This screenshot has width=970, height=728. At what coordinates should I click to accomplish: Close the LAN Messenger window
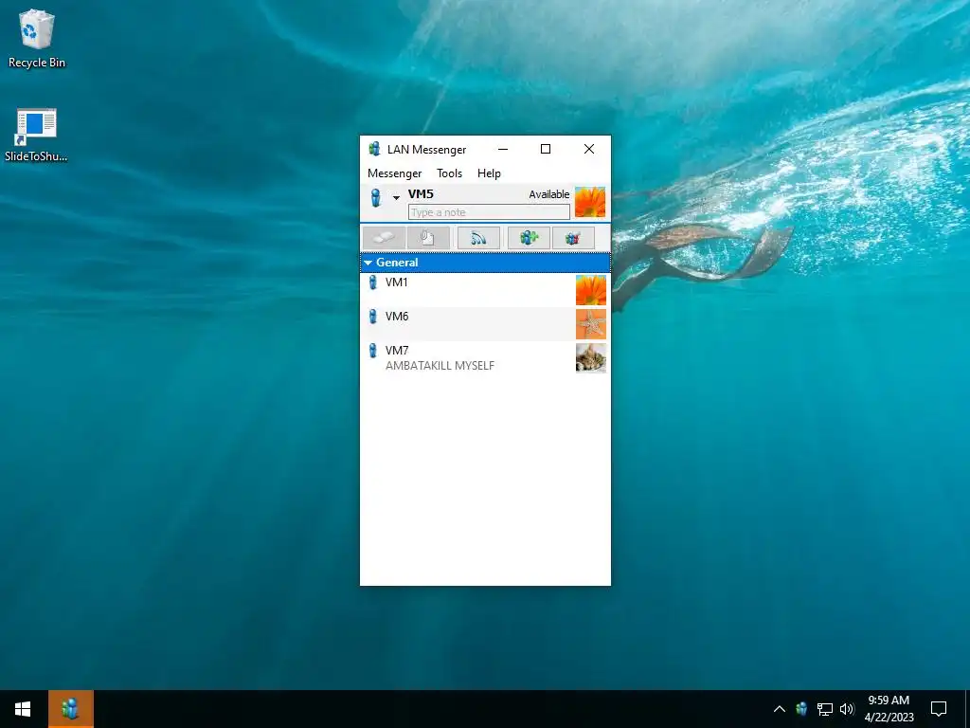pyautogui.click(x=589, y=149)
